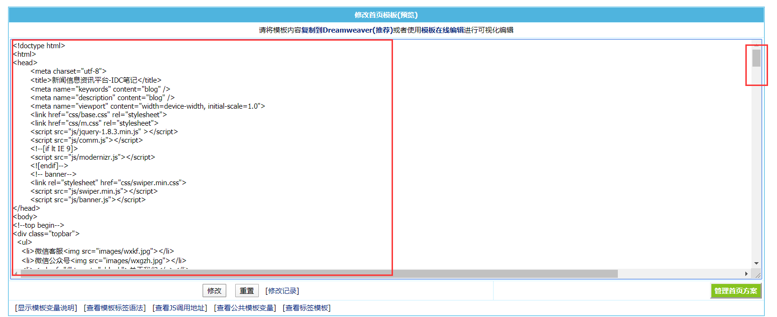Click the vertical scrollbar down arrow
The width and height of the screenshot is (777, 317).
pyautogui.click(x=756, y=263)
